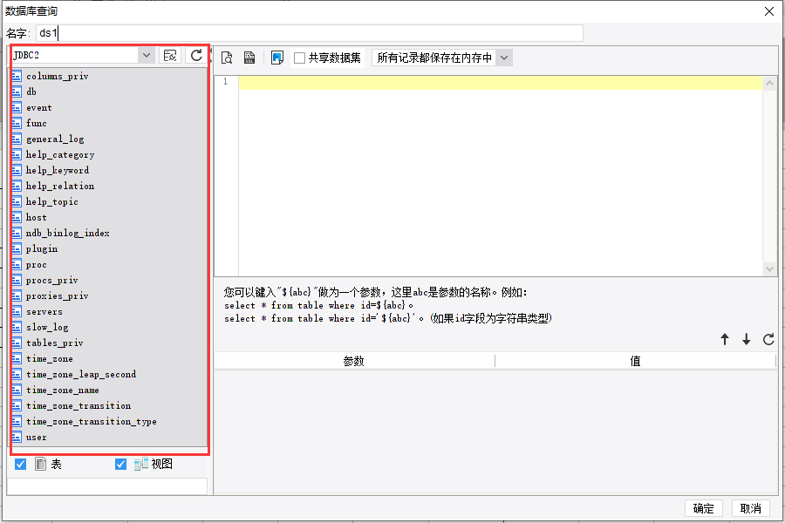
Task: Select the proxies_priv table
Action: [x=57, y=295]
